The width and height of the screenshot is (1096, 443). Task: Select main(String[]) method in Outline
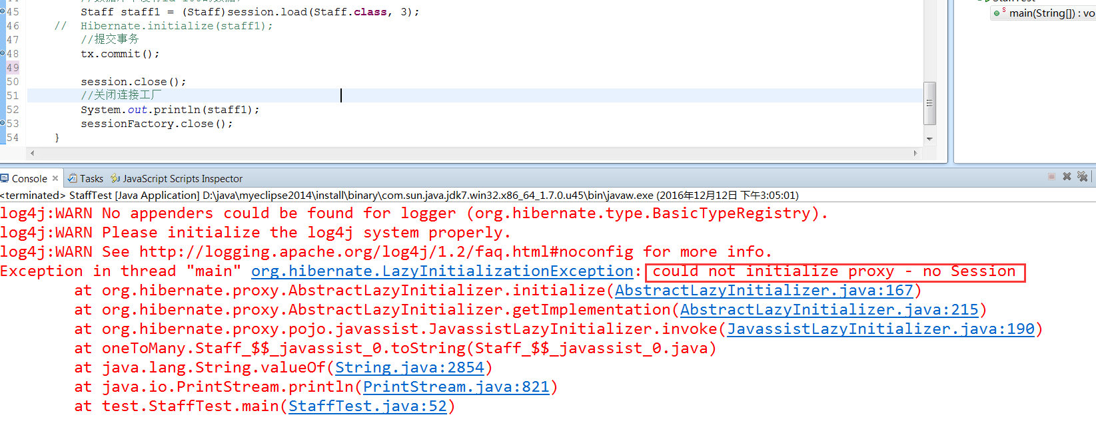tap(1051, 13)
